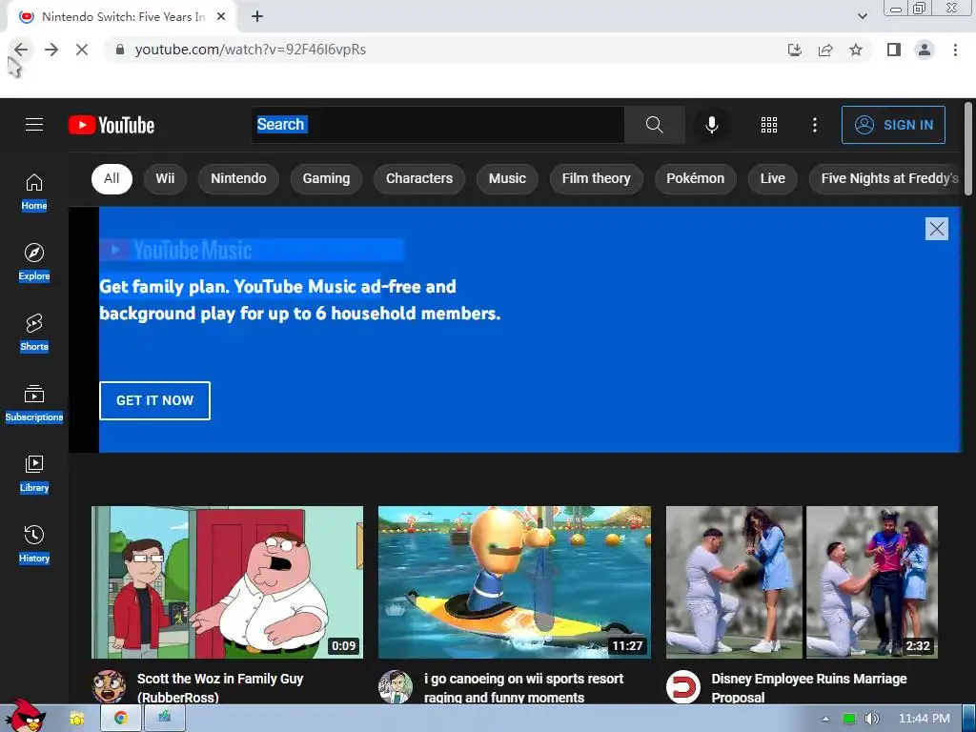The height and width of the screenshot is (732, 976).
Task: Start voice search with microphone icon
Action: tap(711, 125)
